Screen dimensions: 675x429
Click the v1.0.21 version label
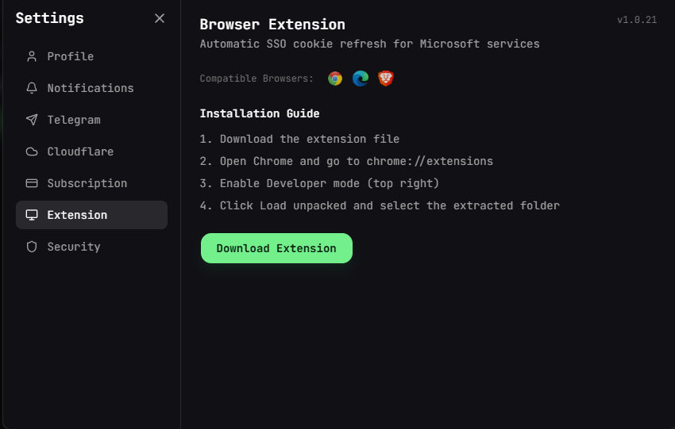click(637, 20)
